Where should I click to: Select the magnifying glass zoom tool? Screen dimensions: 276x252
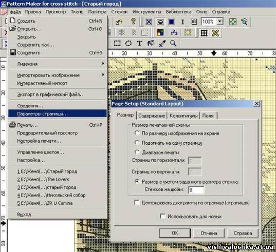(173, 43)
